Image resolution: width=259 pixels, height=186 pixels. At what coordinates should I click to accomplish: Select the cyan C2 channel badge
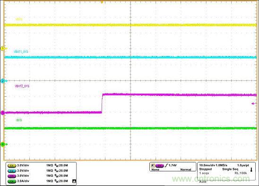pos(12,171)
